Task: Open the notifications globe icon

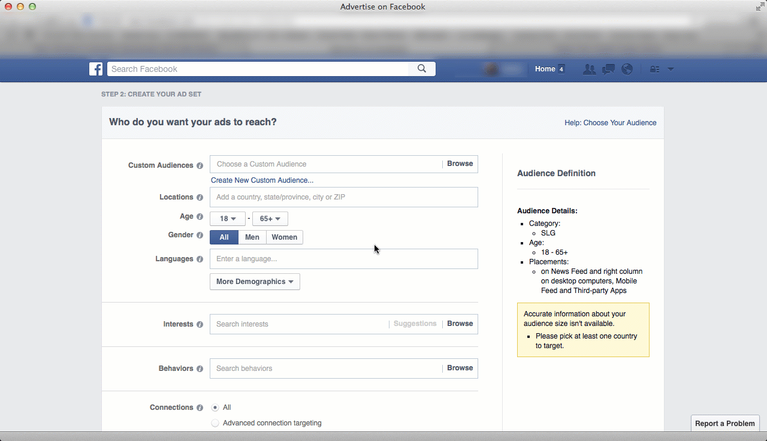Action: pyautogui.click(x=627, y=69)
